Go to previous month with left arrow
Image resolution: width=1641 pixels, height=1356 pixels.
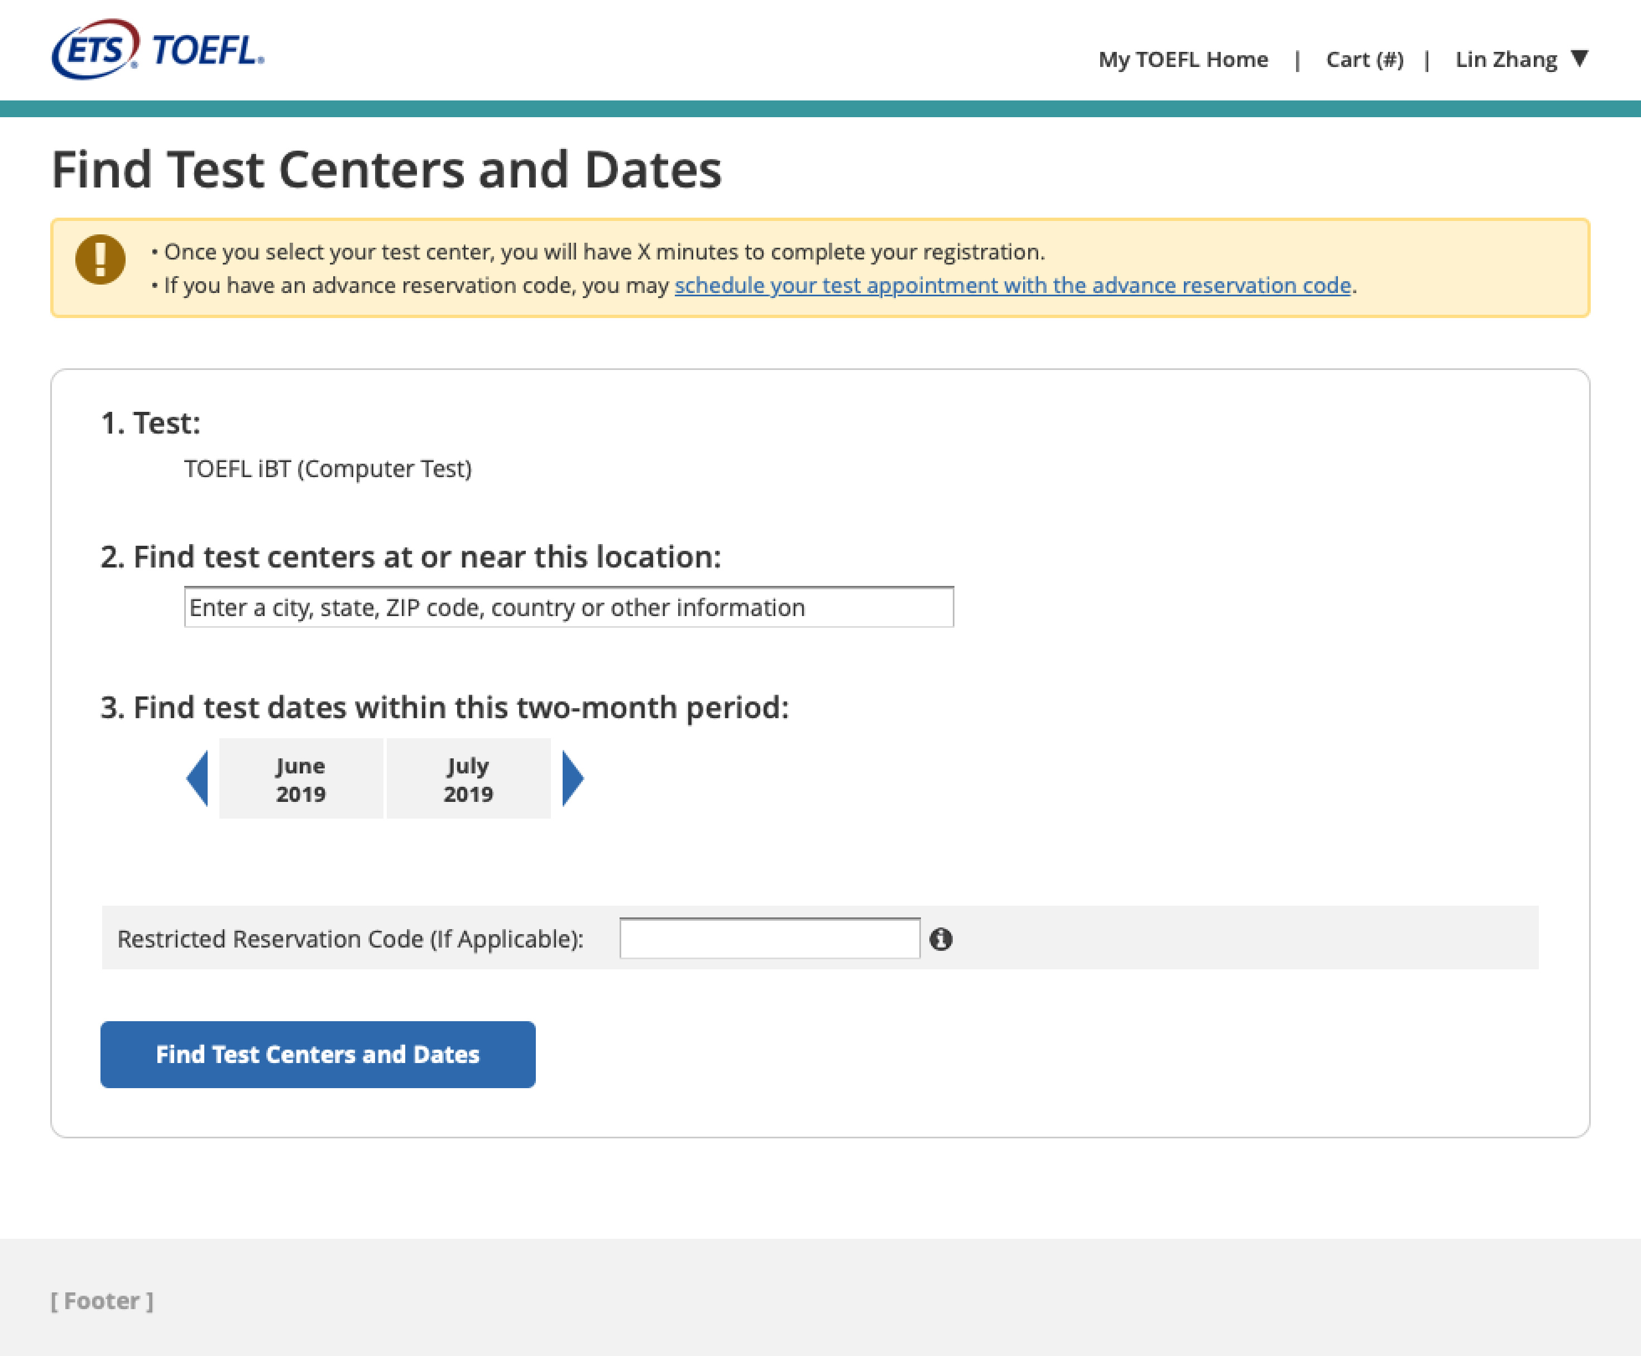[x=198, y=778]
